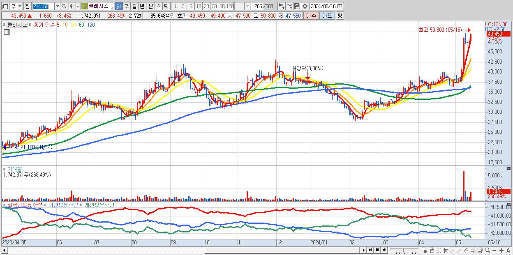
Task: Click the 클래시스 legend label on chart
Action: [17, 25]
